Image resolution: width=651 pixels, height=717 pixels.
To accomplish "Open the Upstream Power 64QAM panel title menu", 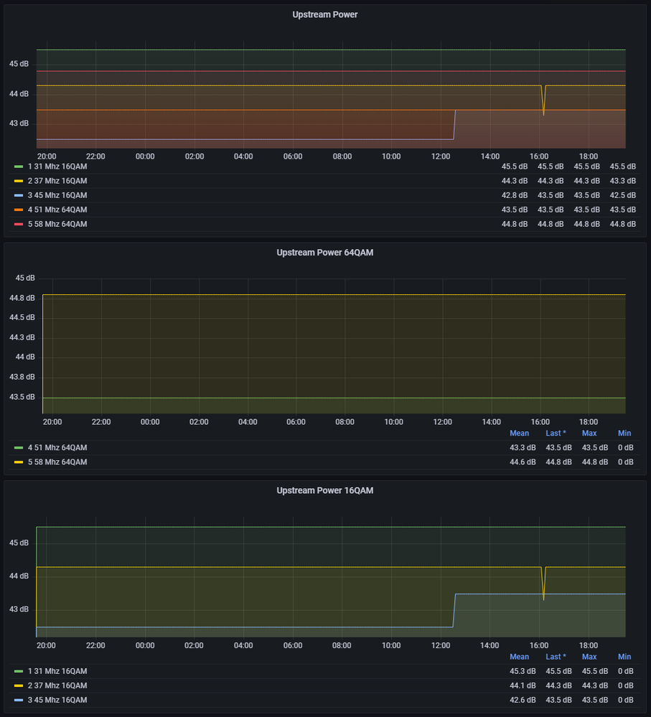I will [324, 252].
